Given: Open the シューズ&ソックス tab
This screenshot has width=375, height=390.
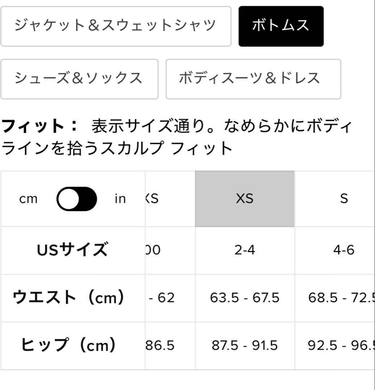Looking at the screenshot, I should 79,79.
